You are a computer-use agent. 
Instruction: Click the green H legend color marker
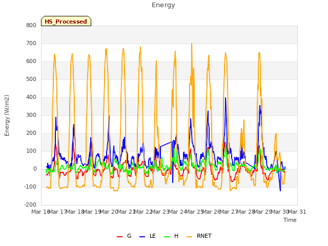(167, 237)
